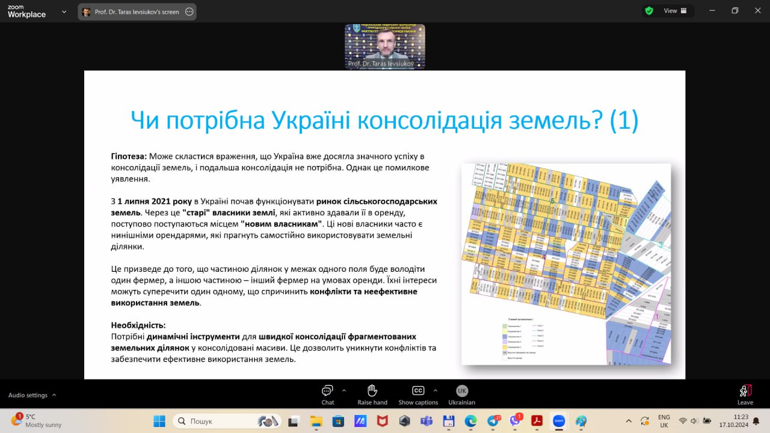This screenshot has height=433, width=770.
Task: Open Microsoft Teams from the taskbar
Action: (x=426, y=421)
